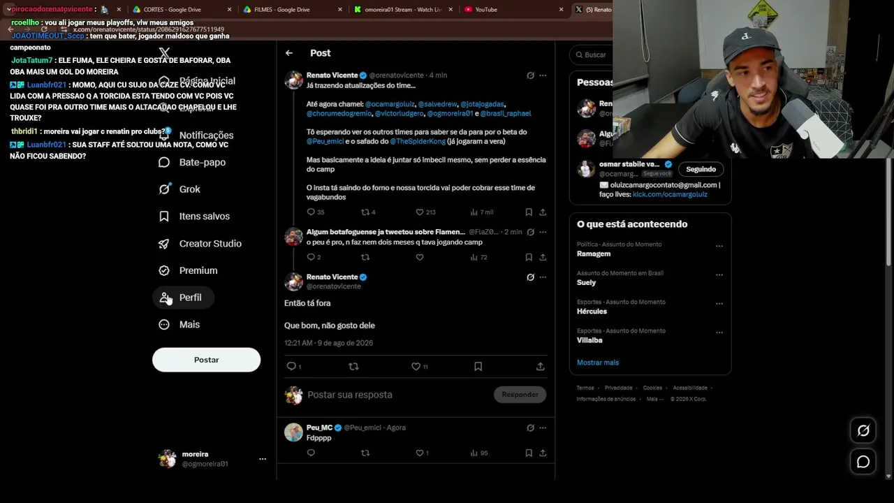Screen dimensions: 894x503
Task: Click the Grok icon in the sidebar
Action: [164, 189]
